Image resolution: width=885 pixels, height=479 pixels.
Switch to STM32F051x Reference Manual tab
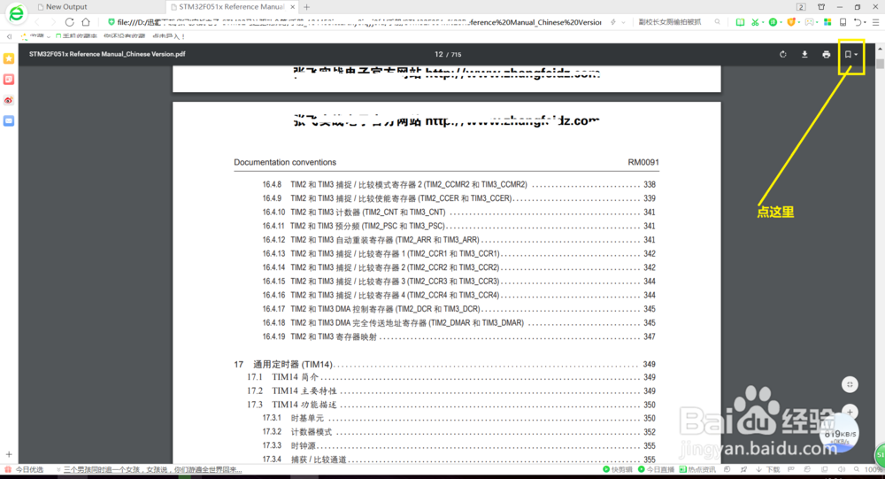click(x=230, y=7)
